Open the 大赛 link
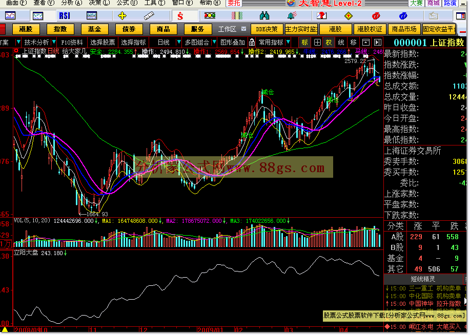The width and height of the screenshot is (470, 335). [416, 3]
